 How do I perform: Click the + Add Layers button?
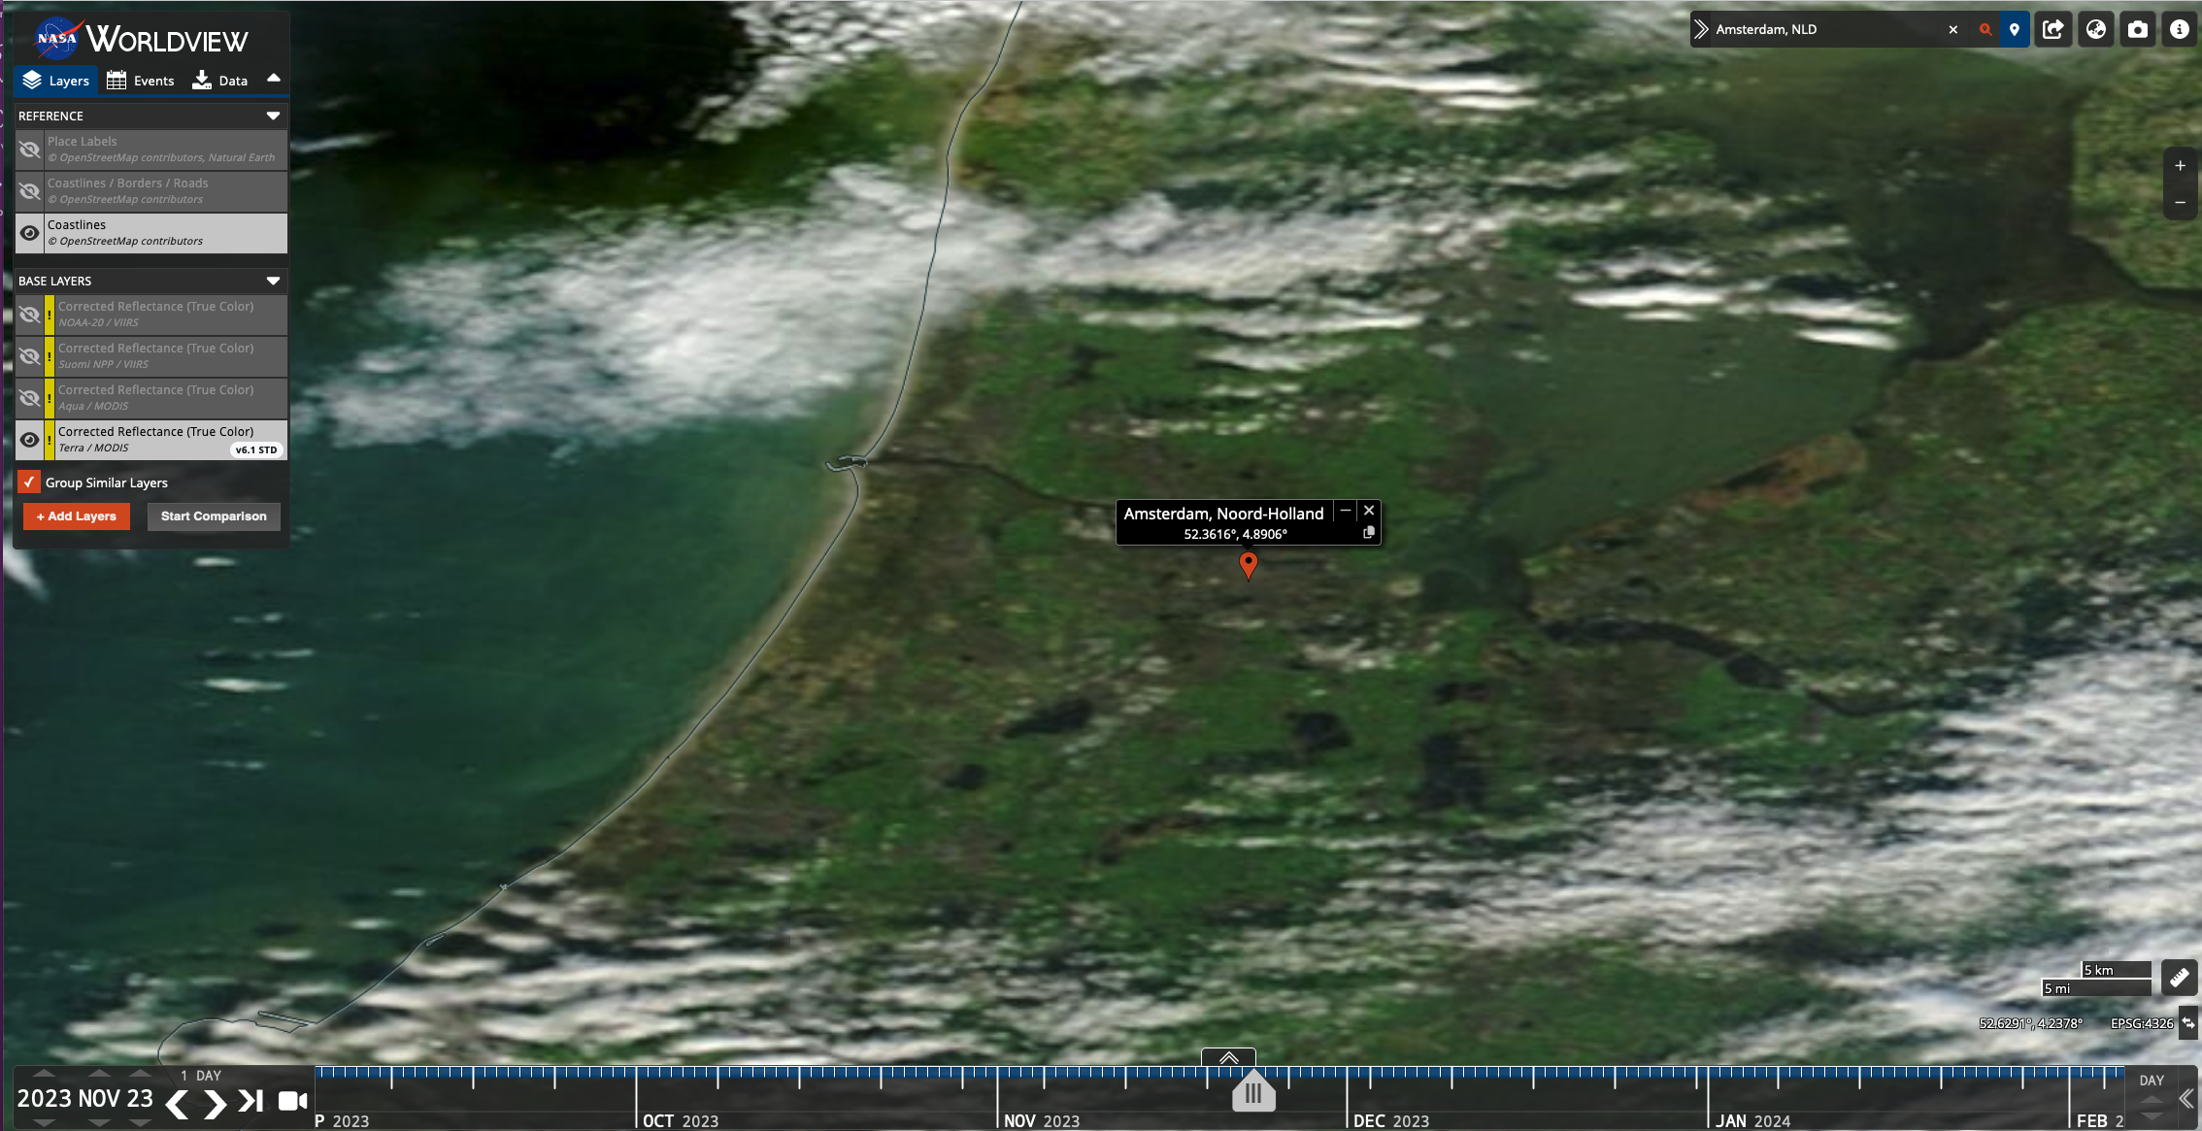click(77, 516)
